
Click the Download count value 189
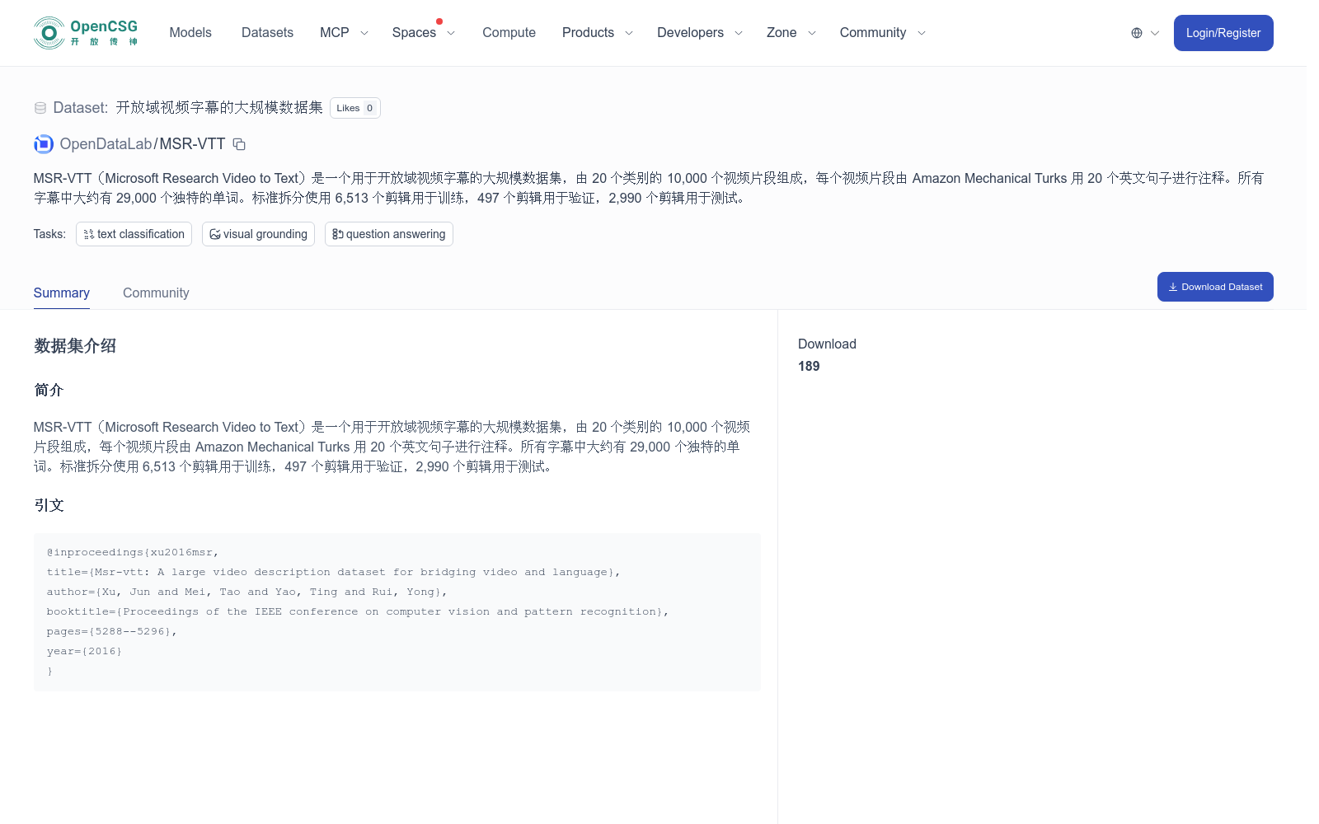coord(809,367)
